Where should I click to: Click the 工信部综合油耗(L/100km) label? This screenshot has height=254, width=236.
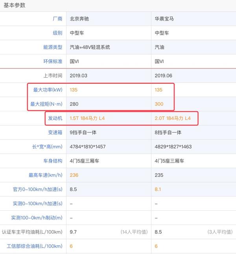(x=35, y=246)
